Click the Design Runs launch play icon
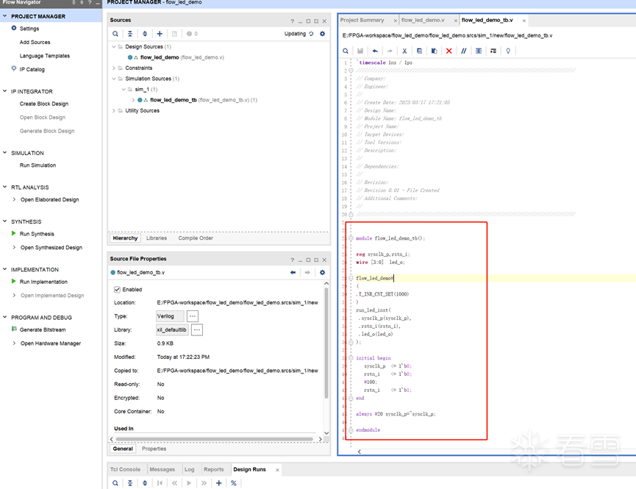The image size is (636, 489). [x=189, y=483]
